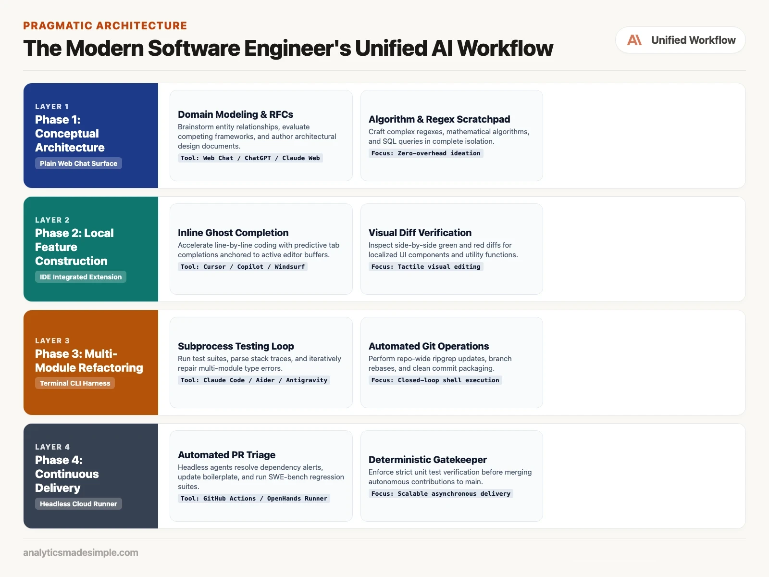Select the Visual Diff Verification heading
The image size is (769, 577).
(x=420, y=233)
